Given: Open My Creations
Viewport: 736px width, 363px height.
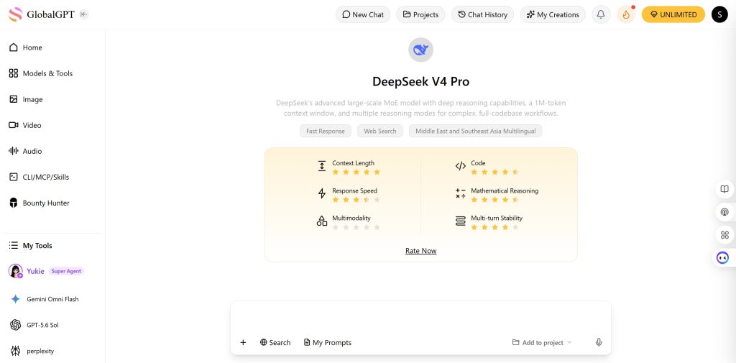Looking at the screenshot, I should 553,14.
